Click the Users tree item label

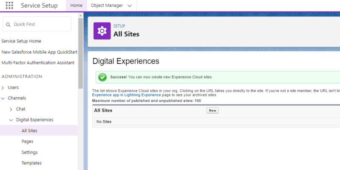pos(13,88)
